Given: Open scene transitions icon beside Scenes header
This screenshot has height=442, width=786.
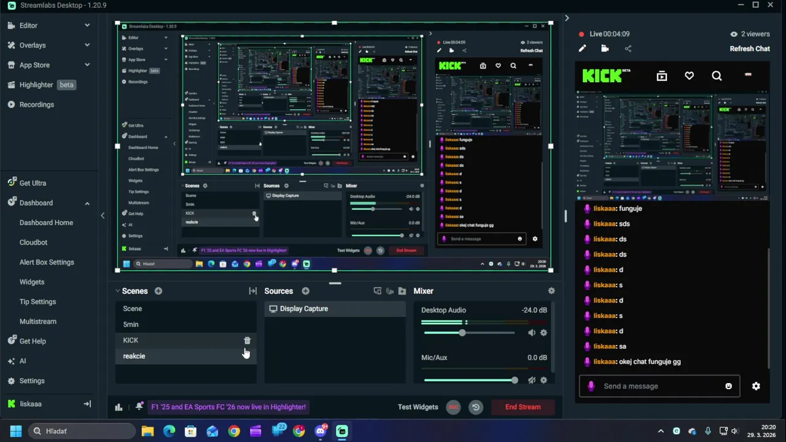Looking at the screenshot, I should tap(252, 291).
